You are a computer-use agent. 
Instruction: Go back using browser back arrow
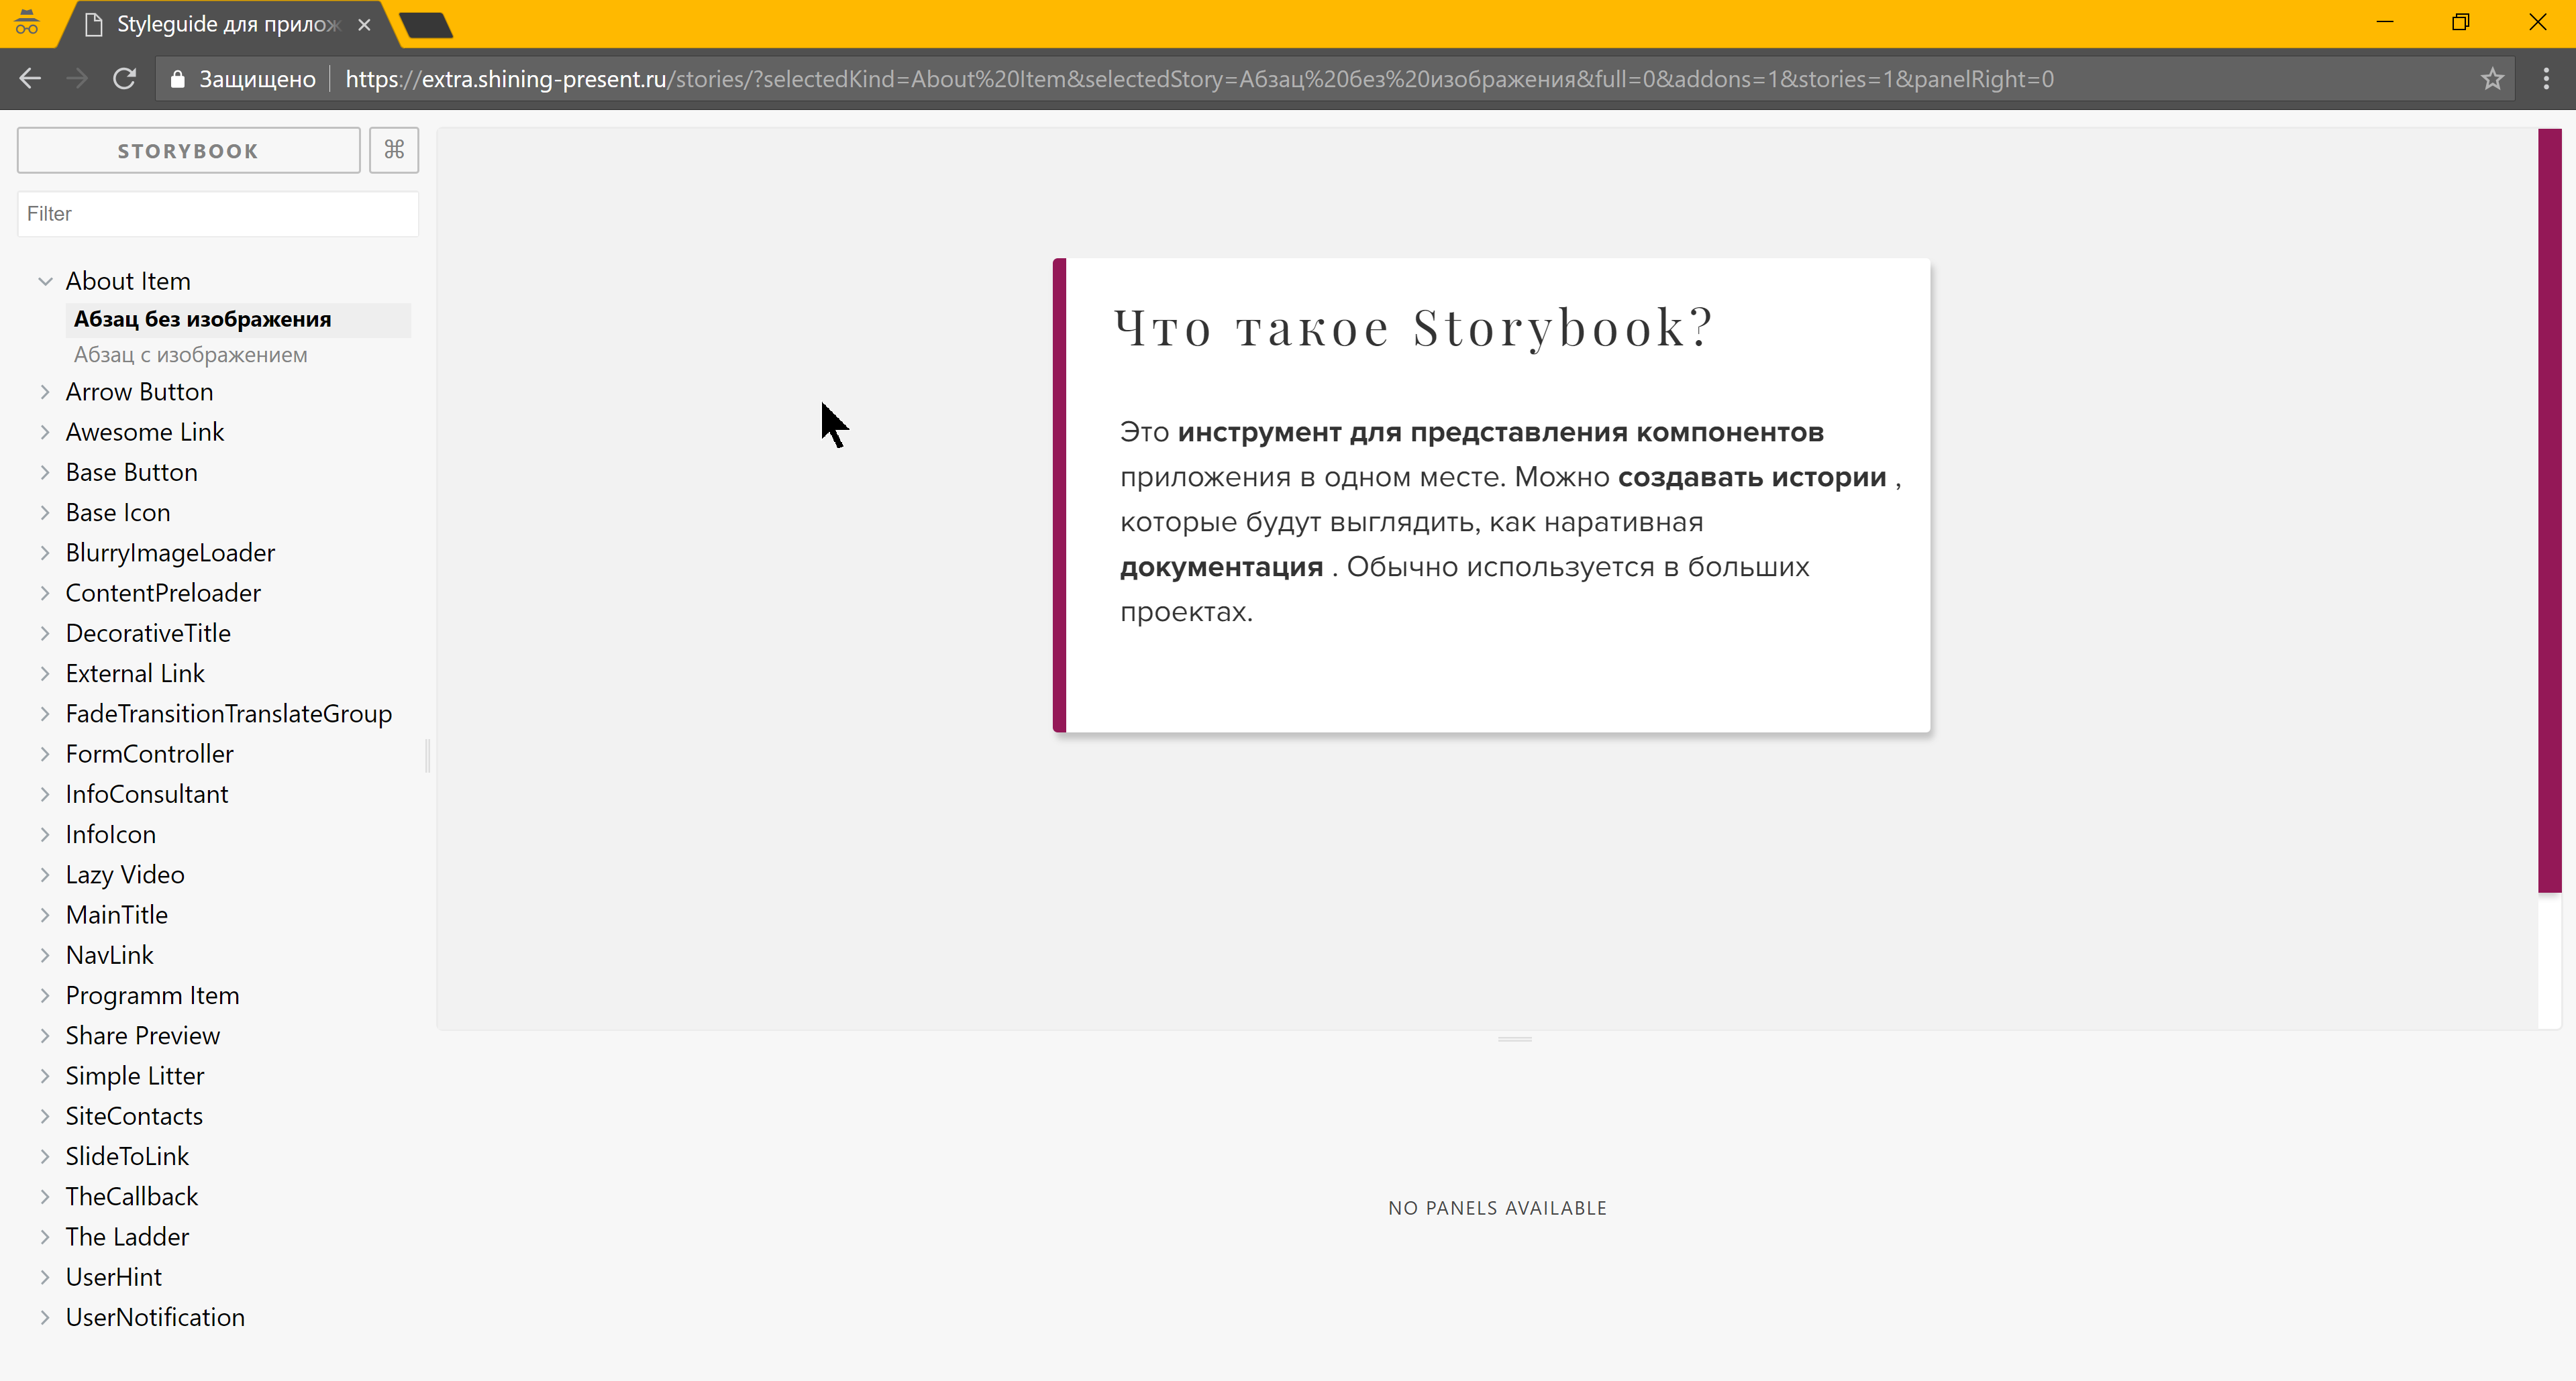click(x=30, y=79)
